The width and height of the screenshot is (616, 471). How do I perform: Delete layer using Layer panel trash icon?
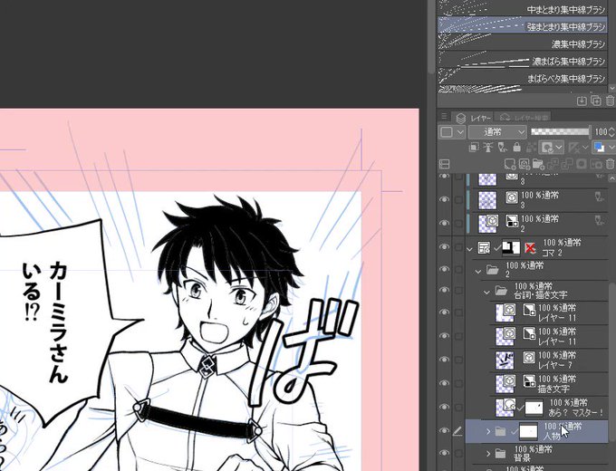click(x=610, y=164)
